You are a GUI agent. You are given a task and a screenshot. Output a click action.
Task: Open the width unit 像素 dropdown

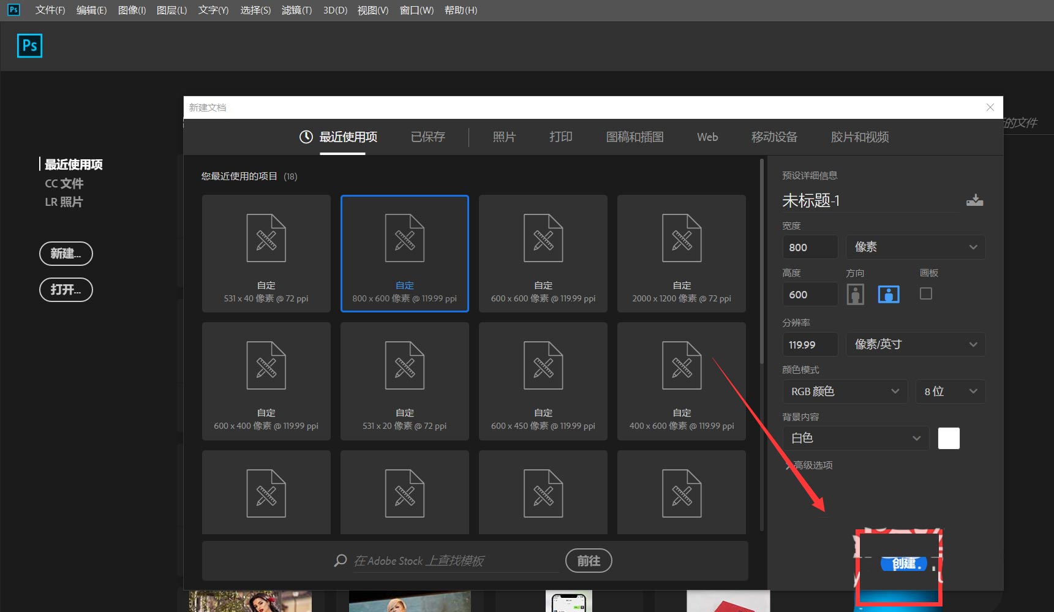[916, 247]
